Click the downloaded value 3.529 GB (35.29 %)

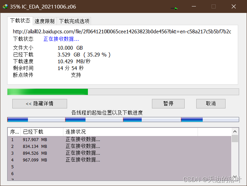click(84, 55)
